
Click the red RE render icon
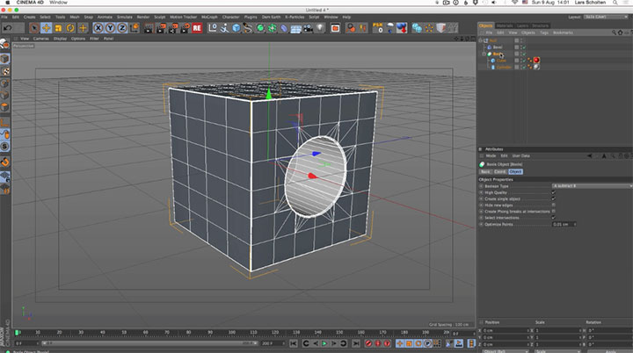click(198, 28)
